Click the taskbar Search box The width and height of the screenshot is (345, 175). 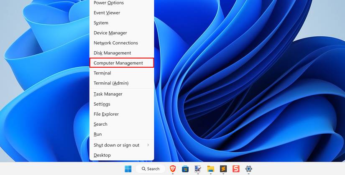coord(151,169)
